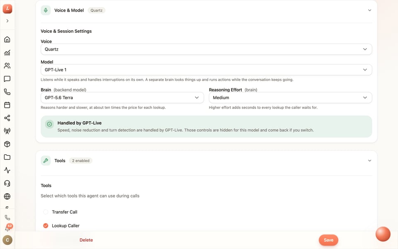Click the activity pulse icon in sidebar
Image resolution: width=398 pixels, height=249 pixels.
pos(7,170)
